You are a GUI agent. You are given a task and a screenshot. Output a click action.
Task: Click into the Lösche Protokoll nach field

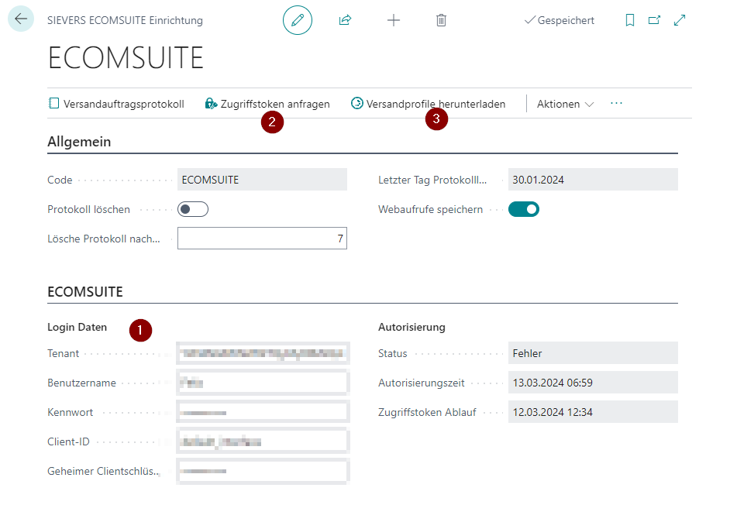click(262, 239)
